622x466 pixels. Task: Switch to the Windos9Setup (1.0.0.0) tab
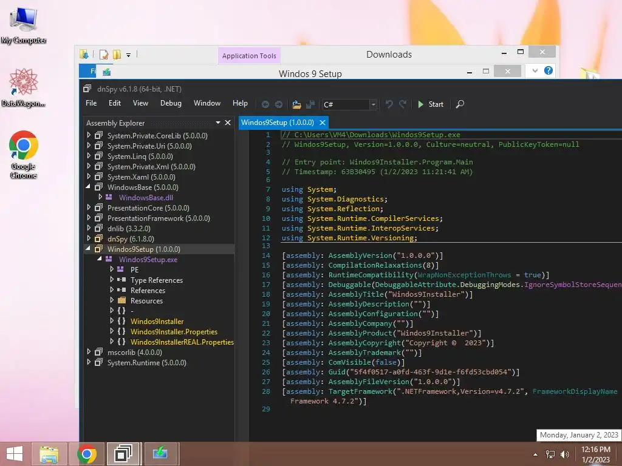277,123
